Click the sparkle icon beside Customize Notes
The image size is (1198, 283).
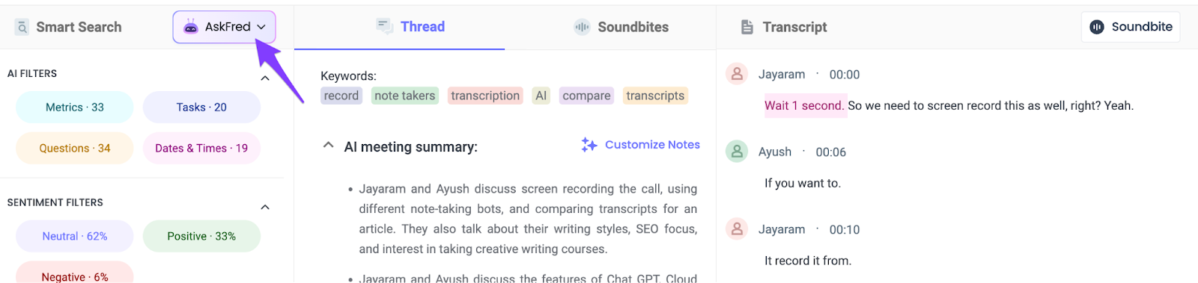589,145
